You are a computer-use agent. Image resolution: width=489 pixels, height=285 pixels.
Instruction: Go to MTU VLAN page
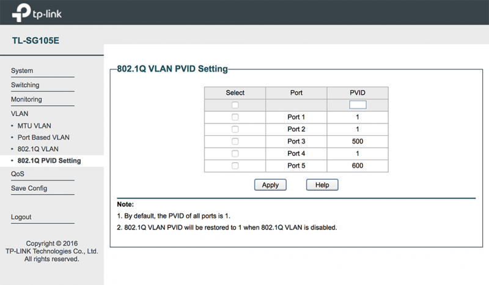(34, 126)
